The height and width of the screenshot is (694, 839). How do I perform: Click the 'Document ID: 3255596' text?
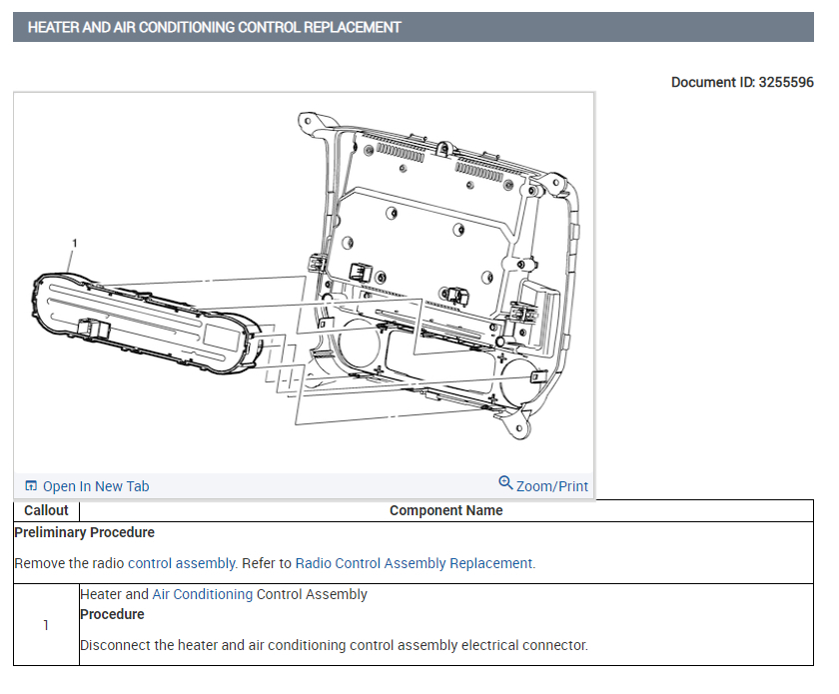pyautogui.click(x=742, y=83)
